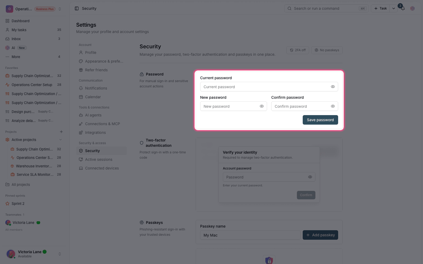Screen dimensions: 423x264
Task: Click the No passkeys badge
Action: coord(327,50)
